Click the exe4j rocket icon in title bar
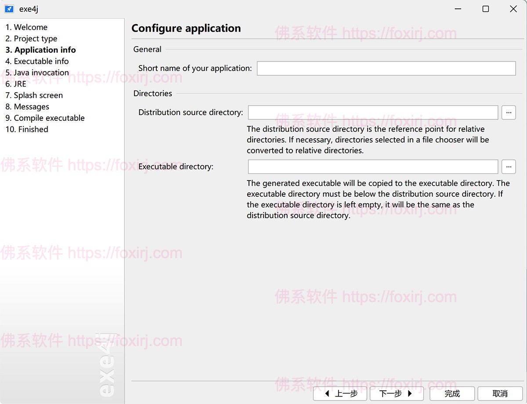527x404 pixels. pyautogui.click(x=9, y=9)
